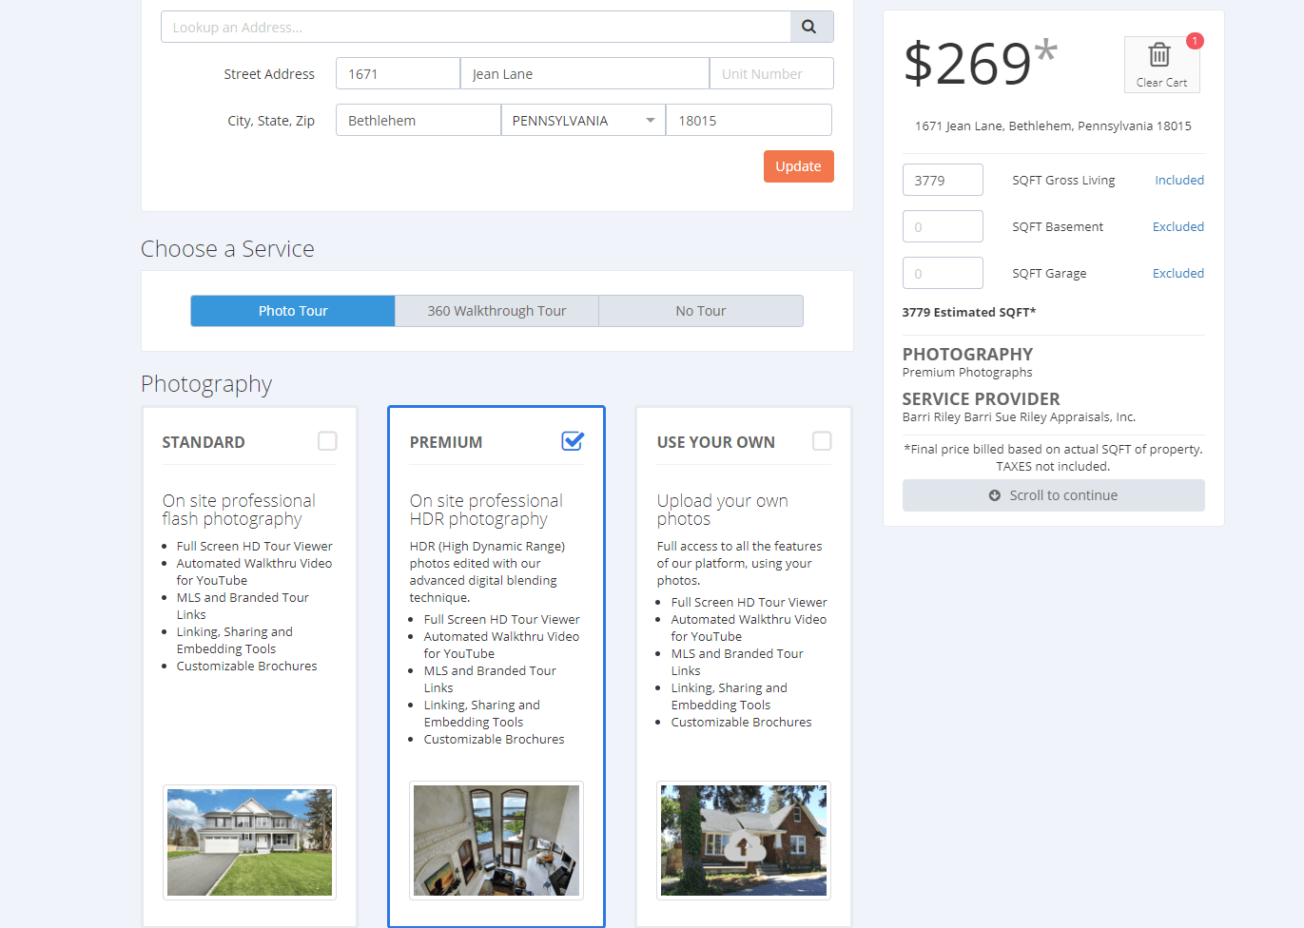
Task: Toggle Excluded link for SQFT Garage
Action: (1177, 274)
